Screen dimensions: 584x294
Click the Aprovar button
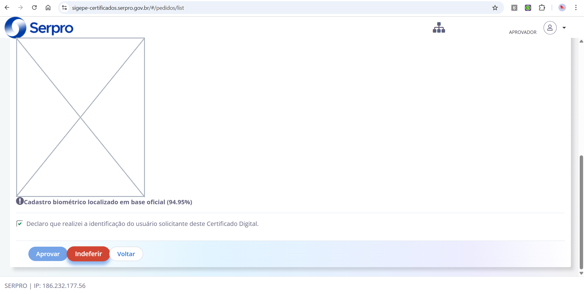click(x=48, y=254)
